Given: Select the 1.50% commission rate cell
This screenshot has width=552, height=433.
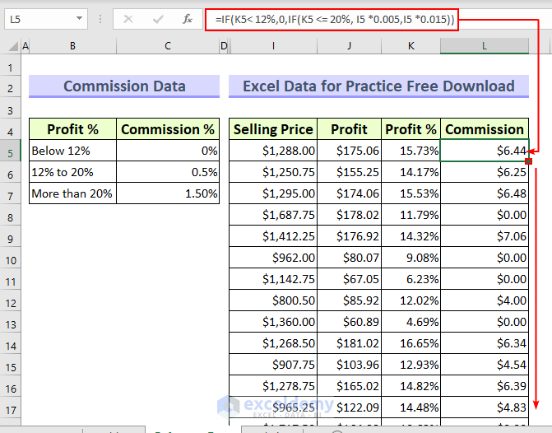Looking at the screenshot, I should coord(168,193).
